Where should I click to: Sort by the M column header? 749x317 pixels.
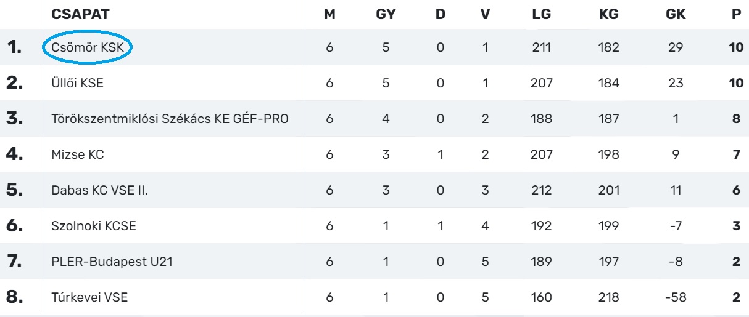coord(329,15)
